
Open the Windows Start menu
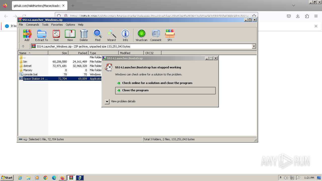[7, 178]
